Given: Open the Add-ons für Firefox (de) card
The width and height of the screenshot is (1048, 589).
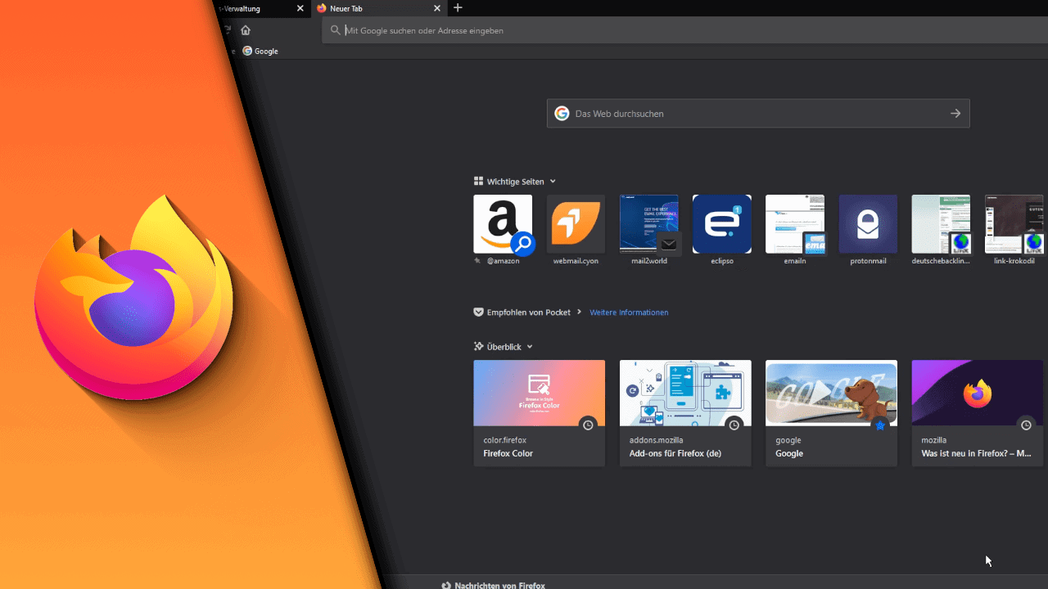Looking at the screenshot, I should [x=685, y=413].
